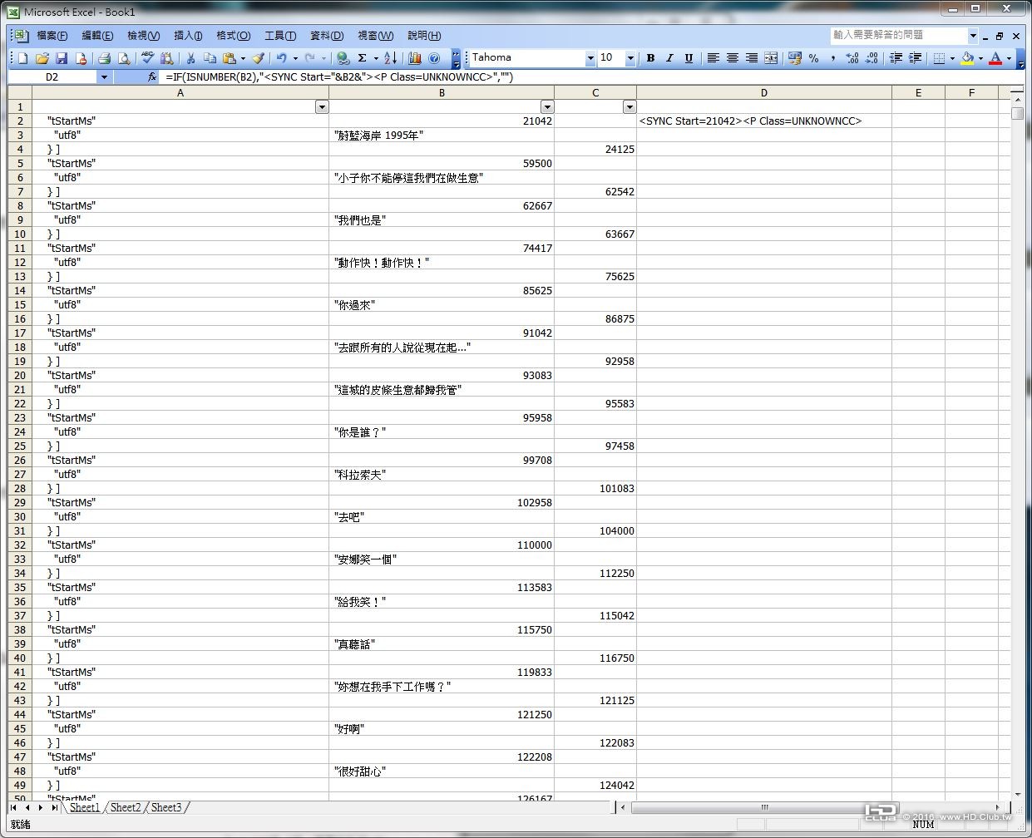Viewport: 1032px width, 838px height.
Task: Apply the yellow fill color
Action: pyautogui.click(x=967, y=58)
